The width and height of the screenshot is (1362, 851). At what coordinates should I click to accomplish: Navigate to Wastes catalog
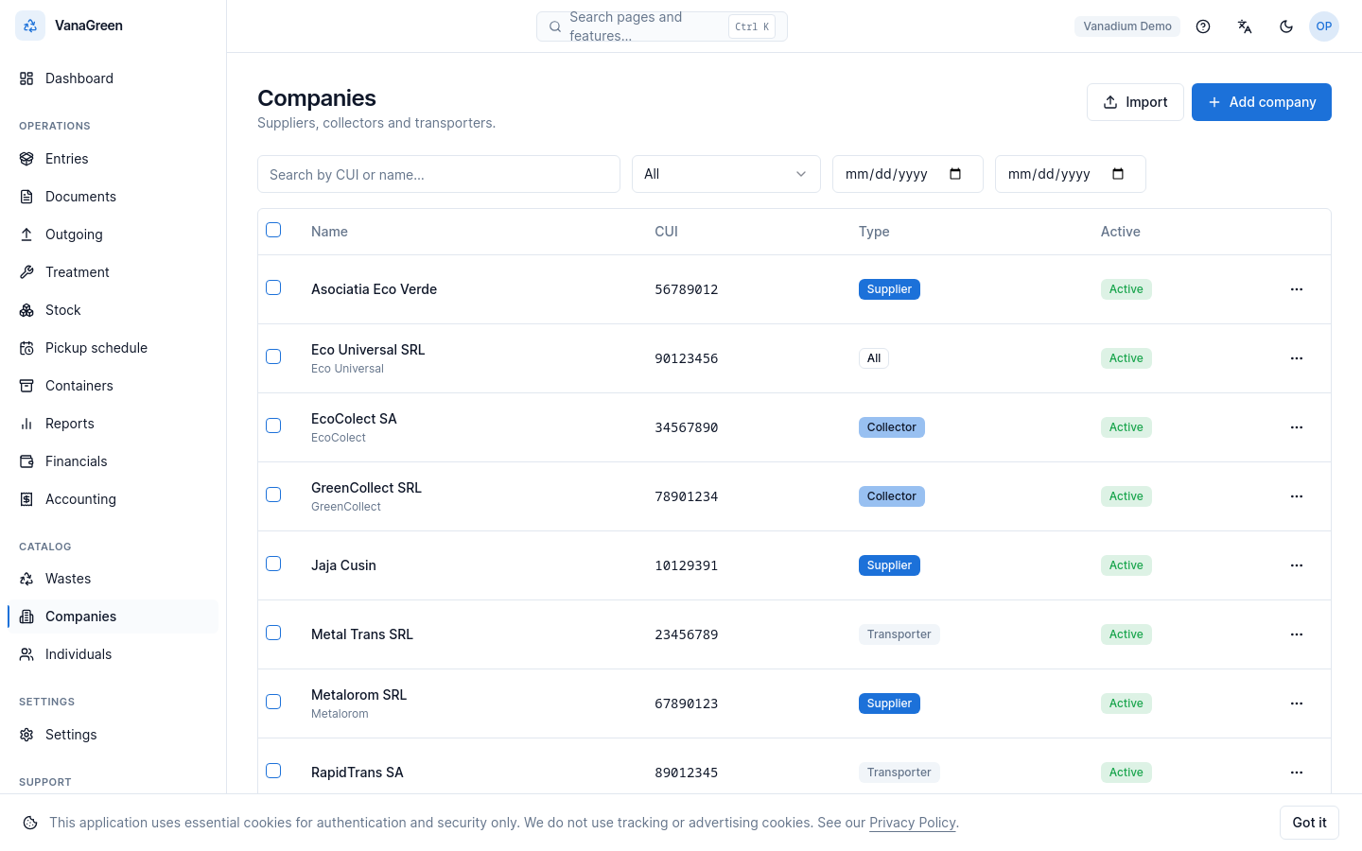tap(113, 579)
